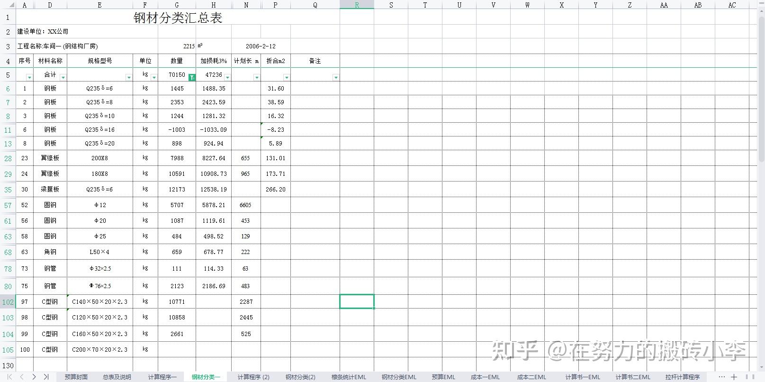Switch to the 预算封面 sheet tab
The width and height of the screenshot is (765, 382).
(x=76, y=377)
